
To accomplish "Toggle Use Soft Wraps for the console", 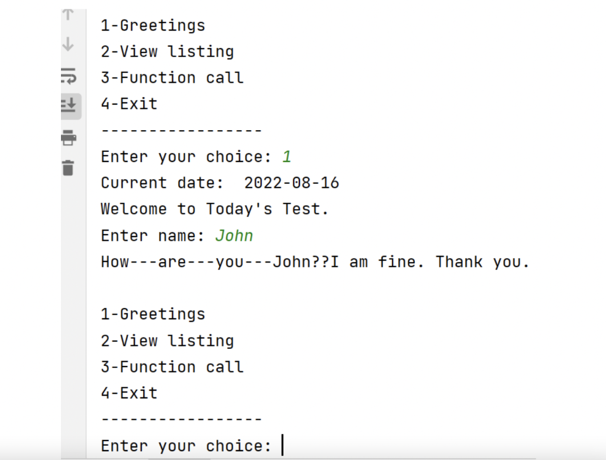I will [x=69, y=76].
